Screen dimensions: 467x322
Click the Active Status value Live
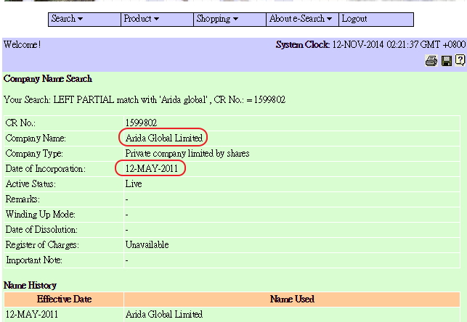click(x=134, y=184)
